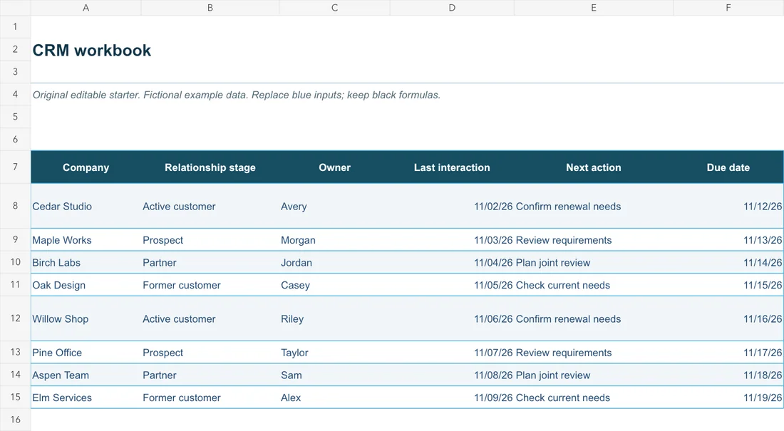Select the owner cell Alex
This screenshot has width=784, height=431.
click(334, 398)
